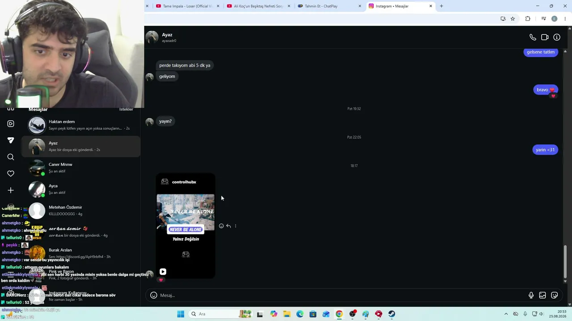Close the Instagram Mesajlar tab
Screen dimensions: 572x321
point(431,6)
